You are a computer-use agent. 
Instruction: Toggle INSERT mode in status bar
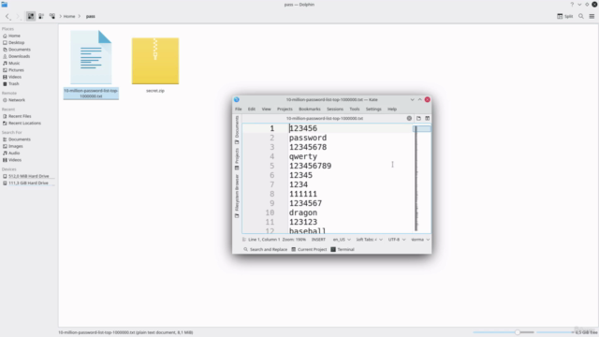pos(318,240)
